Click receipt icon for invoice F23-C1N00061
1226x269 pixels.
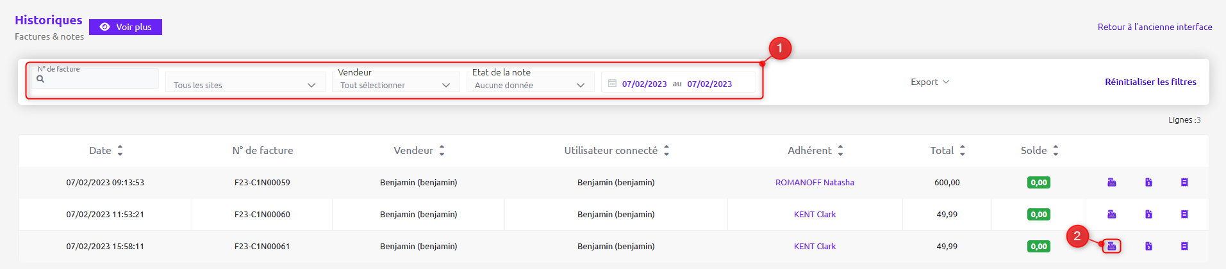(1184, 246)
